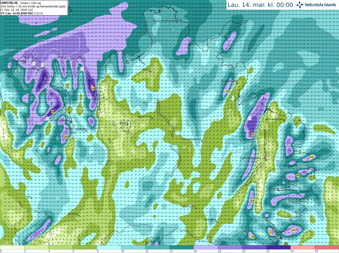Click the legend scale number 0
The height and width of the screenshot is (253, 339).
click(x=1, y=251)
